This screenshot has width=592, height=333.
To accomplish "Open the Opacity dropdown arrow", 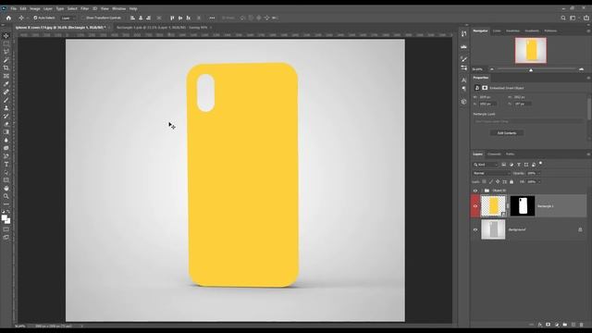I will click(539, 173).
